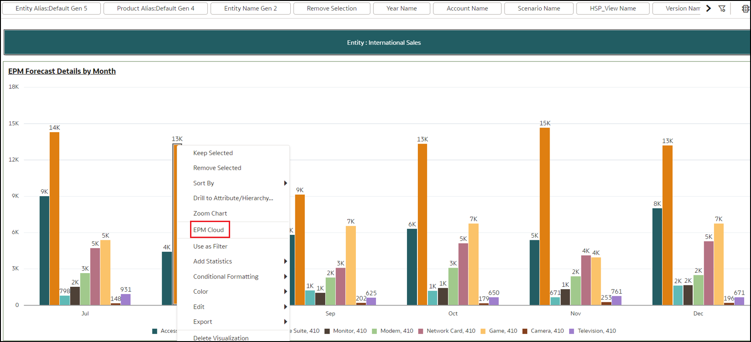Open the Scenario Name filter
The image size is (751, 342).
coord(539,9)
